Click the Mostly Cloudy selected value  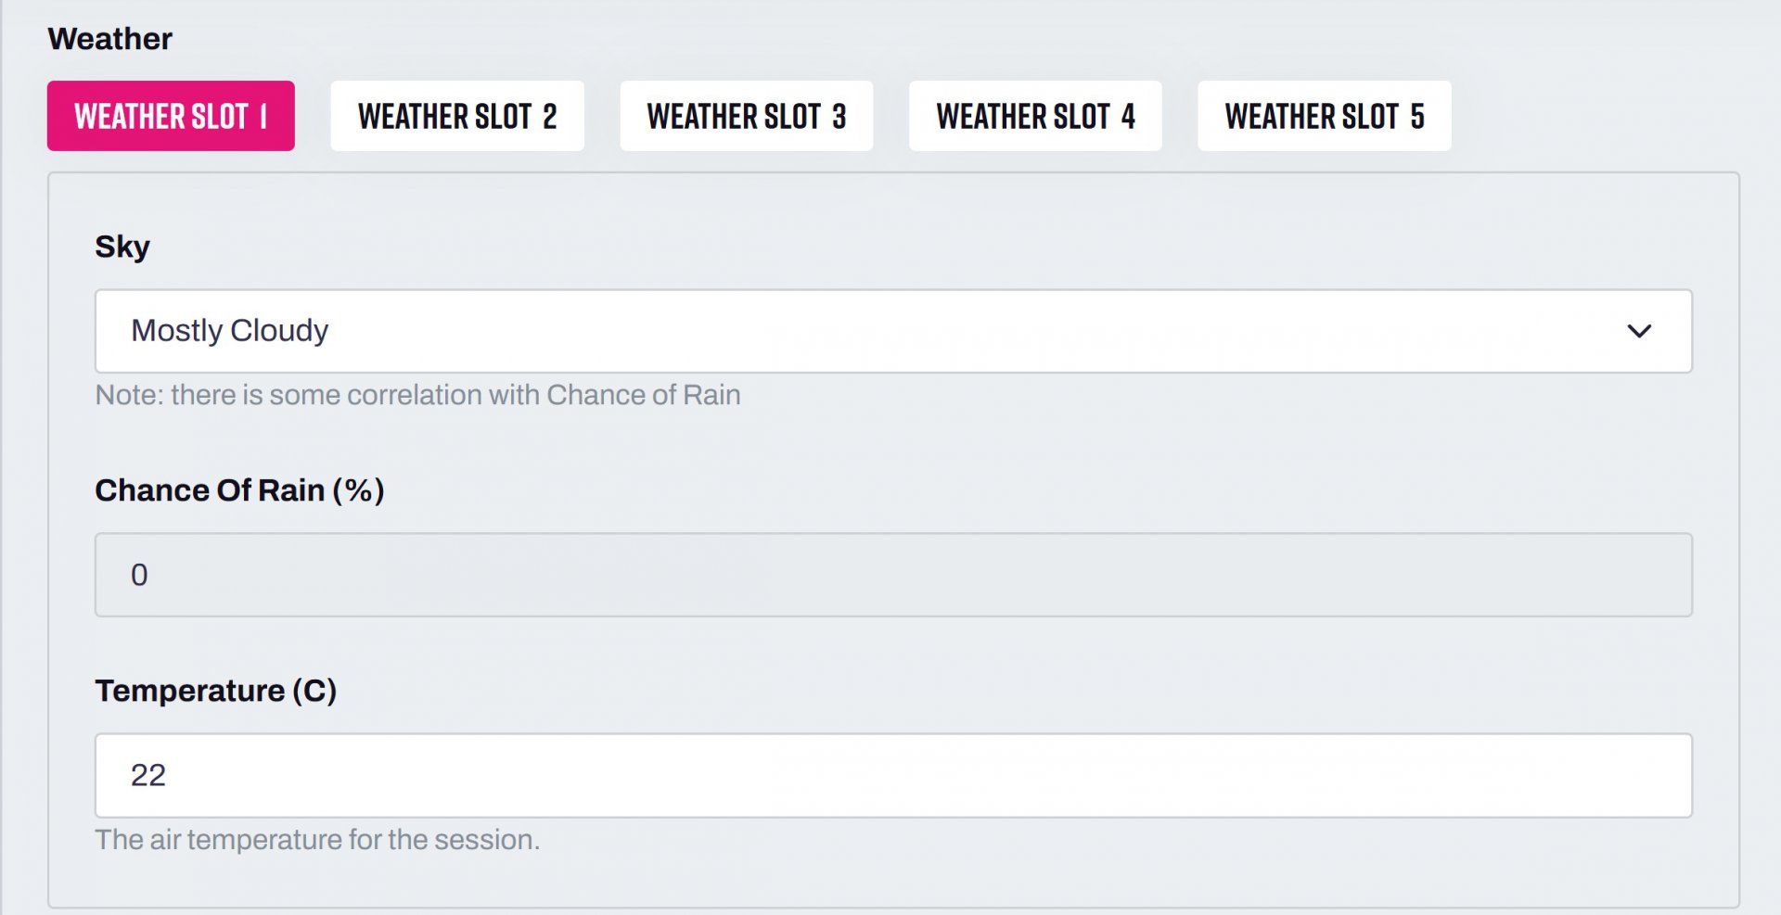(230, 331)
